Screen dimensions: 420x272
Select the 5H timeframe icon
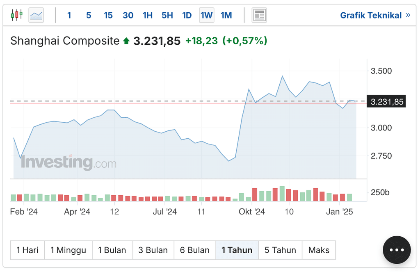(x=167, y=15)
